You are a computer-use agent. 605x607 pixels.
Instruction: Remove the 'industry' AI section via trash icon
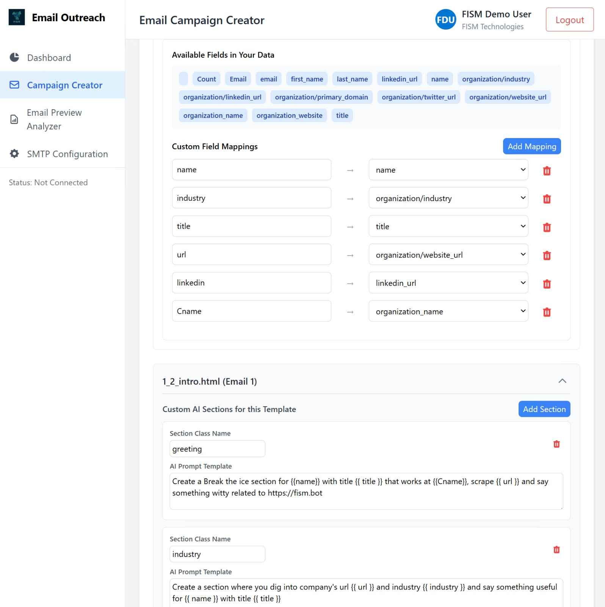click(x=556, y=549)
